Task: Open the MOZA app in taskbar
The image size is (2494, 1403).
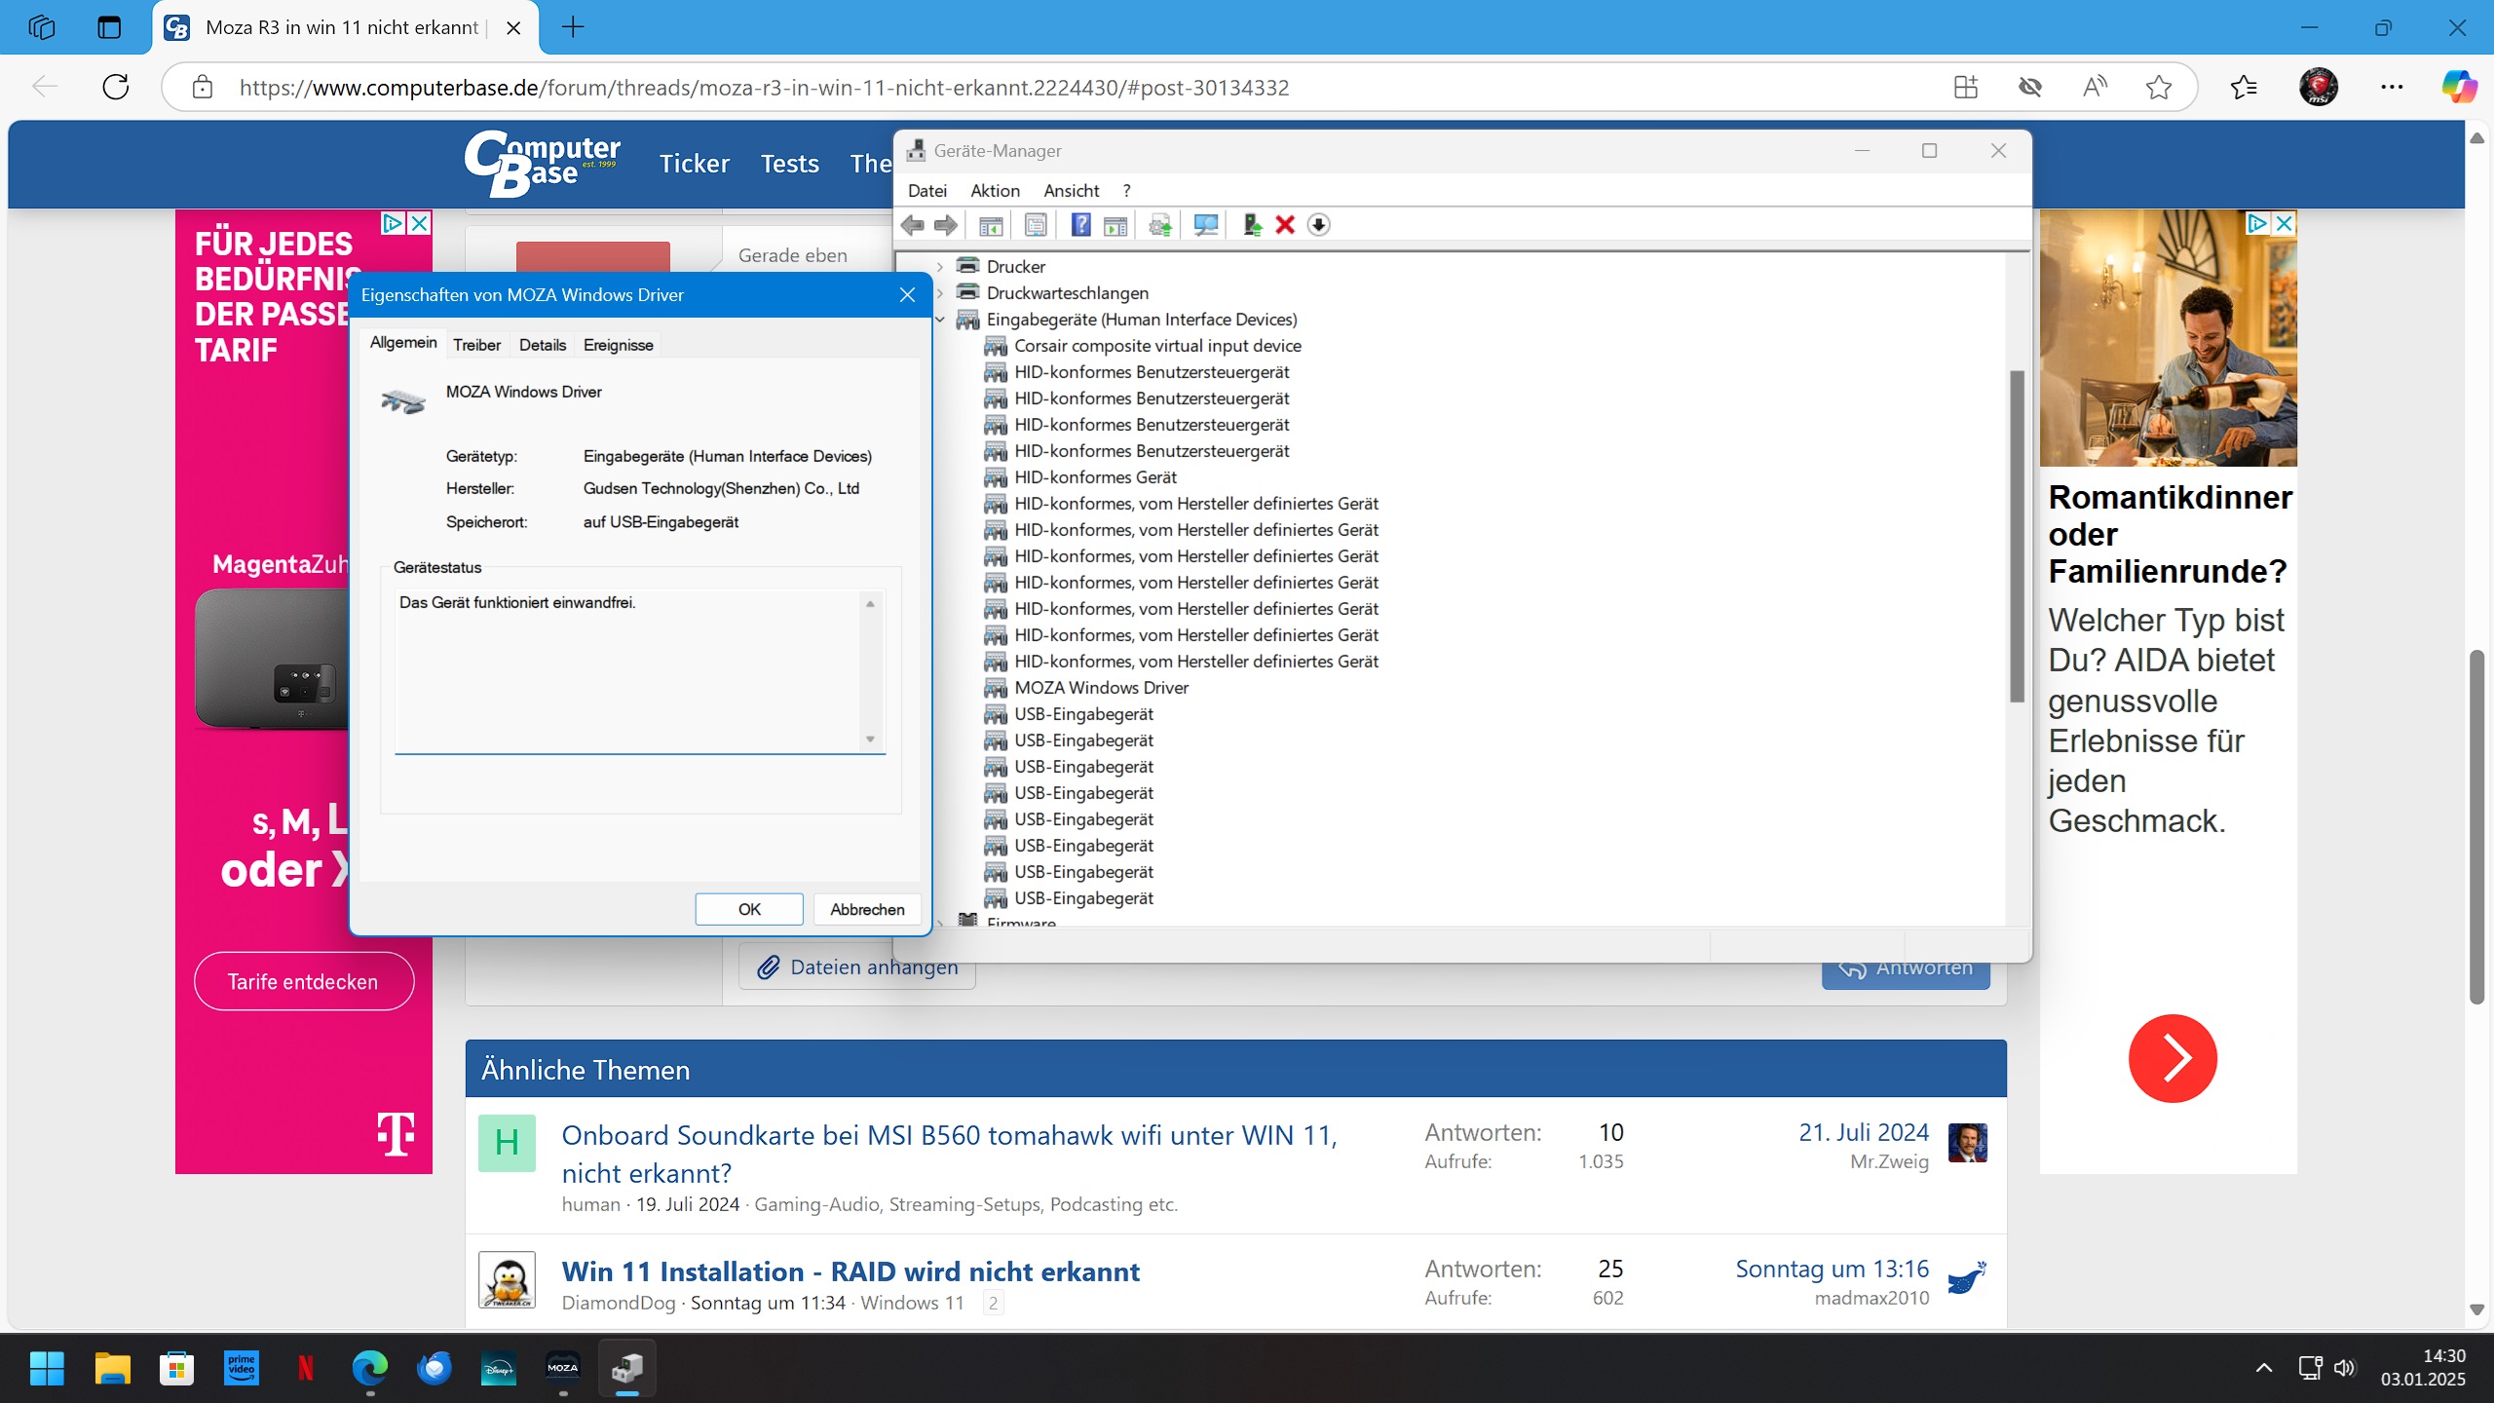Action: [x=562, y=1368]
